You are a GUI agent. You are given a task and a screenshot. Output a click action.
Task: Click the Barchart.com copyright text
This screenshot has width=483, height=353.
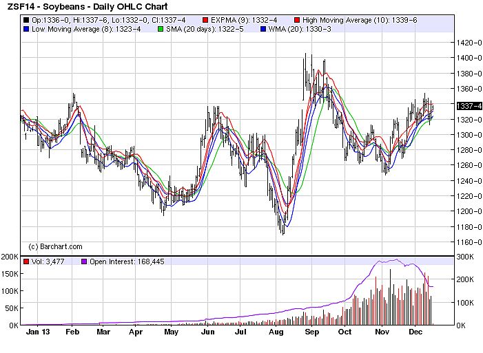[x=55, y=246]
